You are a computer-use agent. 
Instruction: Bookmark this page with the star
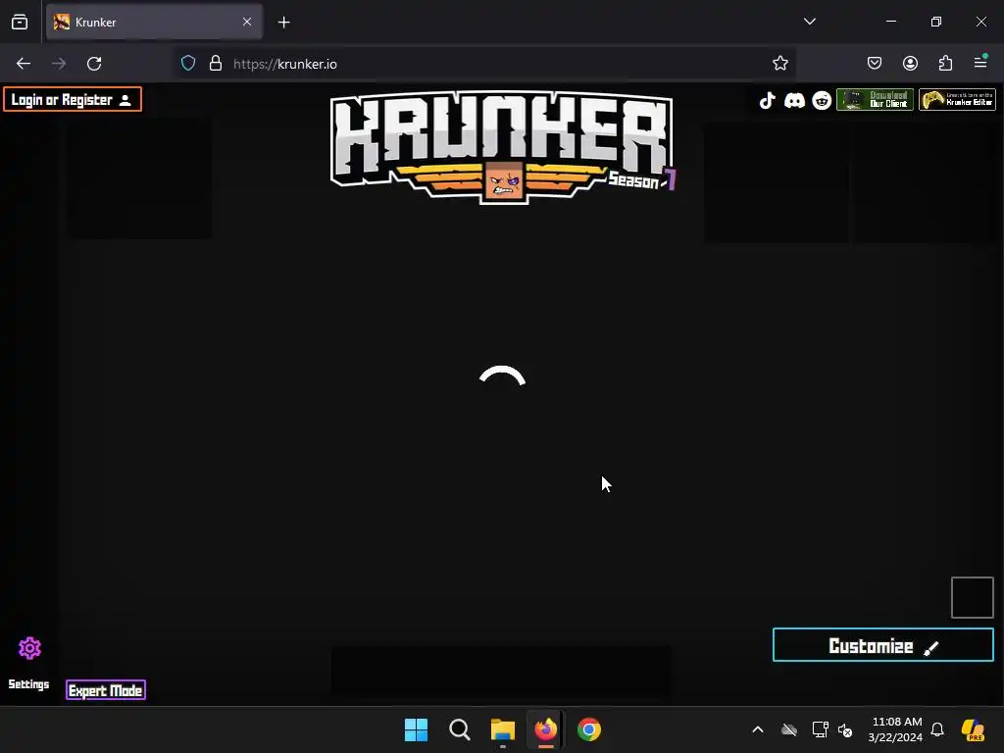779,64
